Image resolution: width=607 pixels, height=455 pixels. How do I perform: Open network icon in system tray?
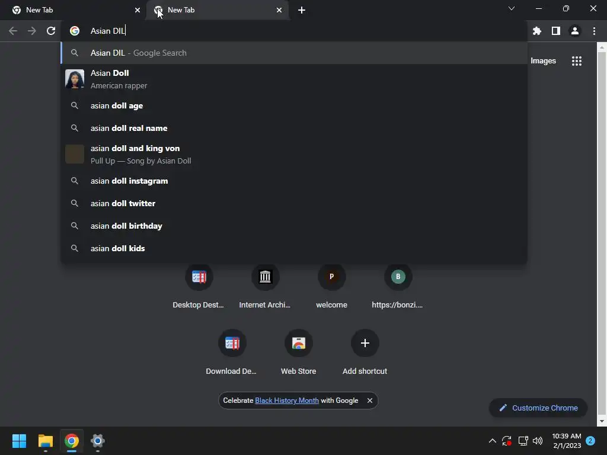point(523,441)
